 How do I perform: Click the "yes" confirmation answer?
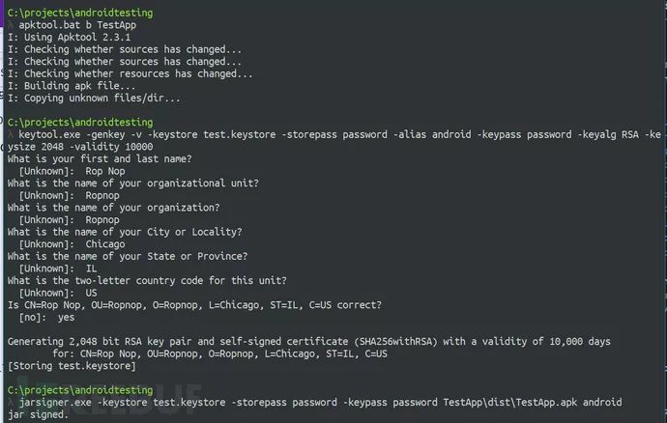66,317
